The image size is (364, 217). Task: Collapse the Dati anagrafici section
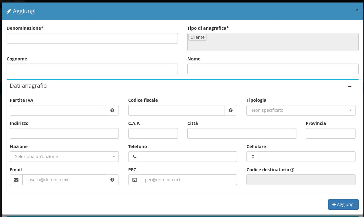[x=350, y=86]
